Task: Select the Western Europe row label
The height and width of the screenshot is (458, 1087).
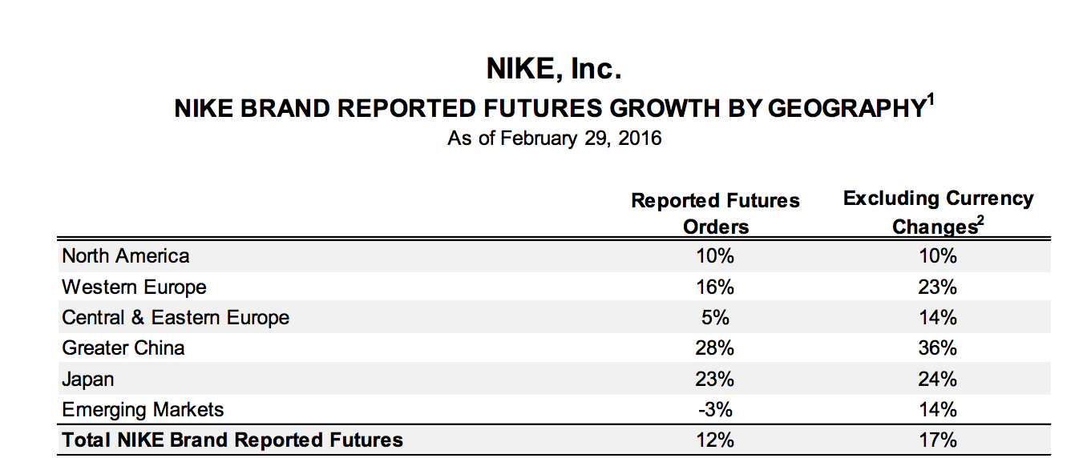Action: [x=134, y=287]
